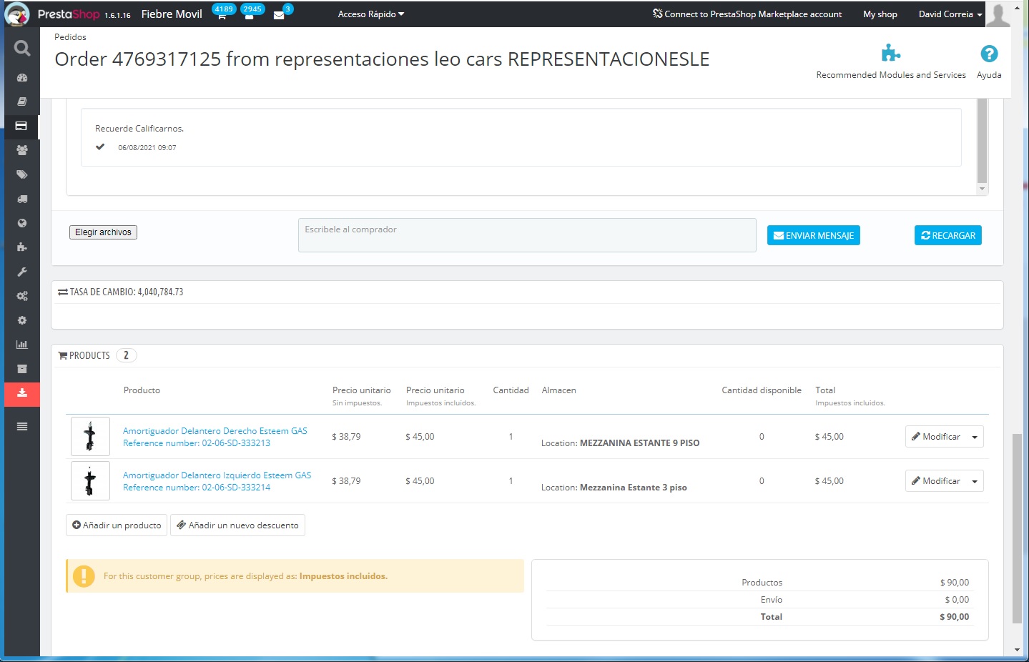The image size is (1029, 662).
Task: Open the Modules puzzle icon in sidebar
Action: (x=22, y=247)
